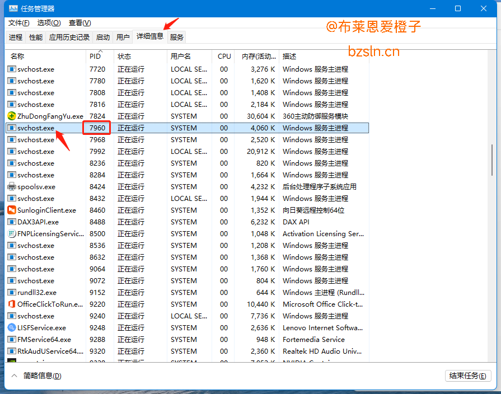Viewport: 501px width, 394px height.
Task: Click icon of svchost.exe PID 7720
Action: click(12, 69)
